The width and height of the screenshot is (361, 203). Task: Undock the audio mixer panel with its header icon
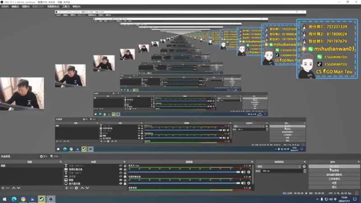click(x=252, y=162)
